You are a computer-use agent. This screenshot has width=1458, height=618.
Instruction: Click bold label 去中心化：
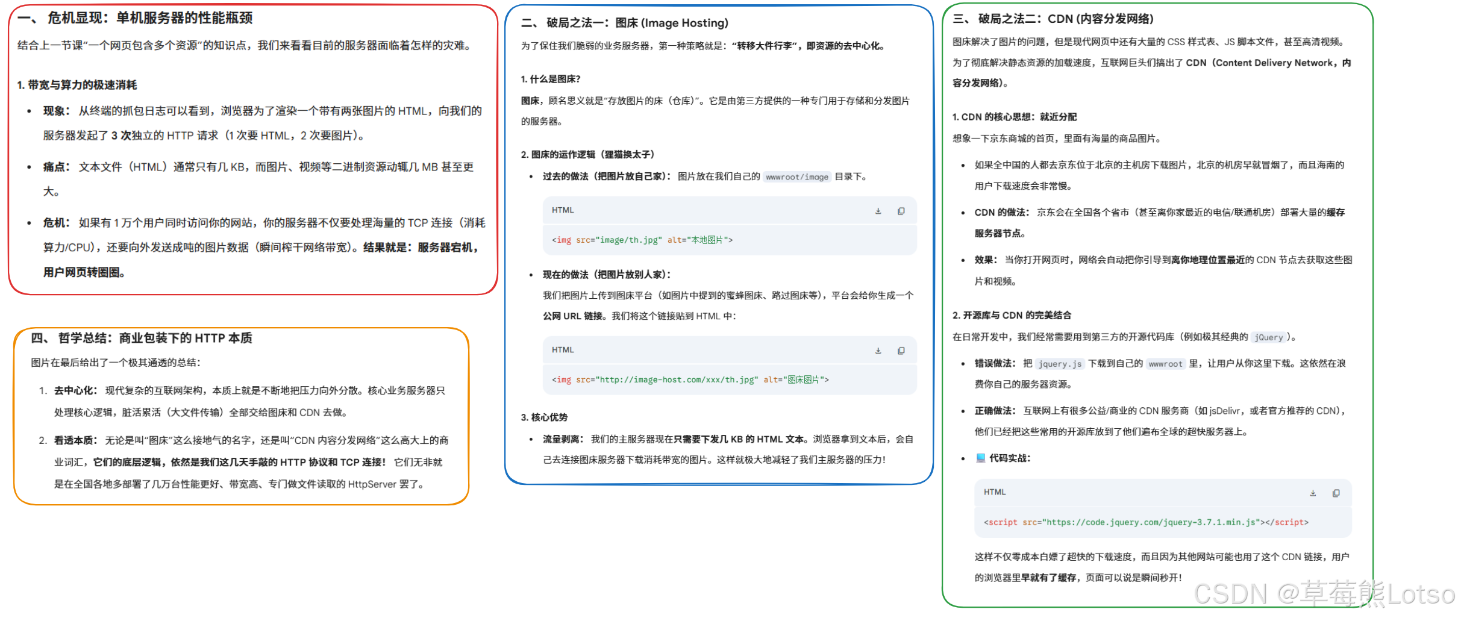[x=75, y=390]
